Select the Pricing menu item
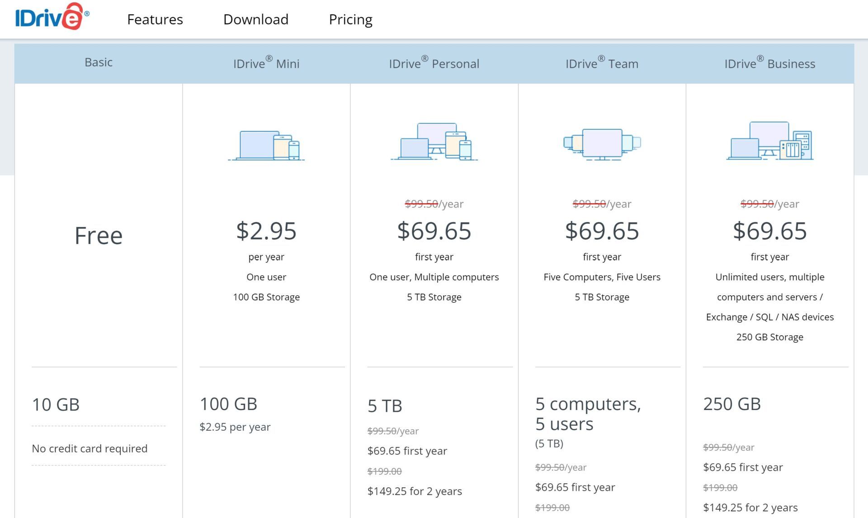The width and height of the screenshot is (868, 518). [x=350, y=19]
